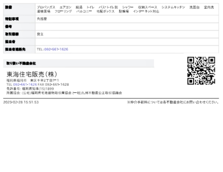Click the システムキッチン equipment item
Viewport: 223px width, 172px height.
173,7
